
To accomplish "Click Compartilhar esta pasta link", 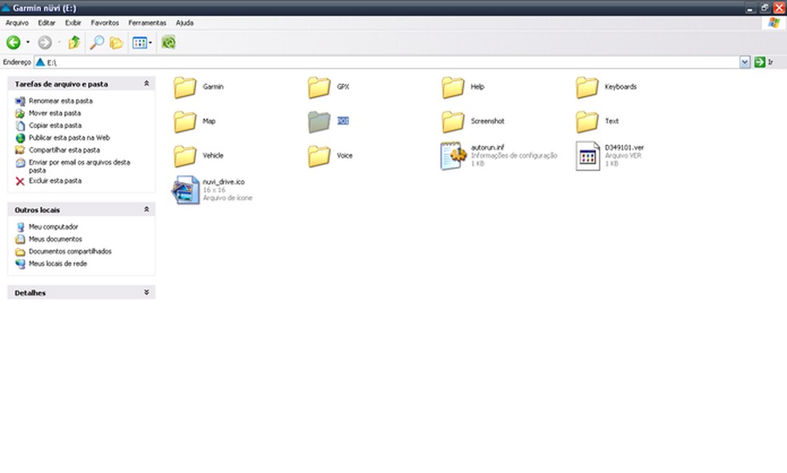I will pos(64,150).
